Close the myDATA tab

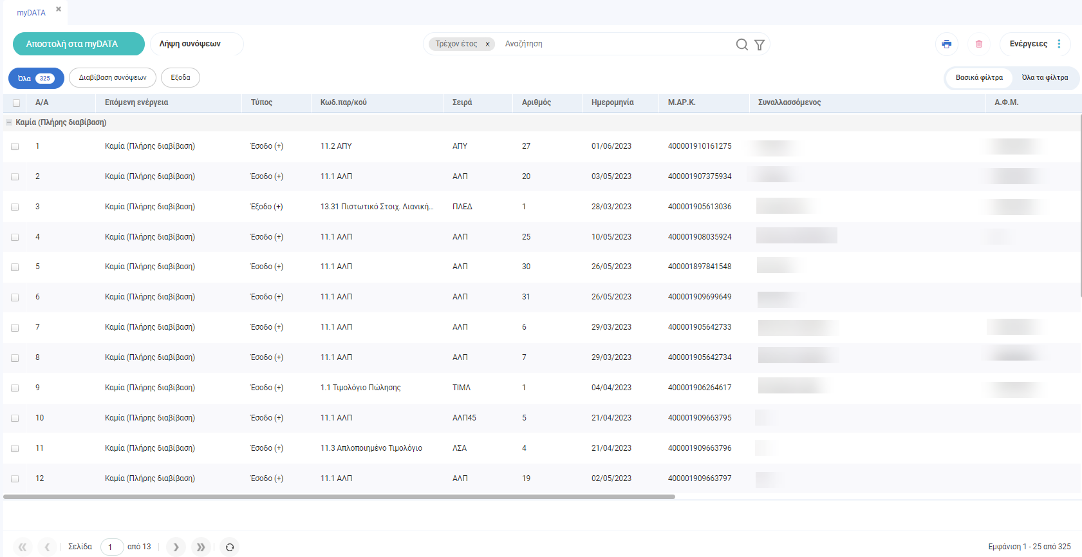59,10
